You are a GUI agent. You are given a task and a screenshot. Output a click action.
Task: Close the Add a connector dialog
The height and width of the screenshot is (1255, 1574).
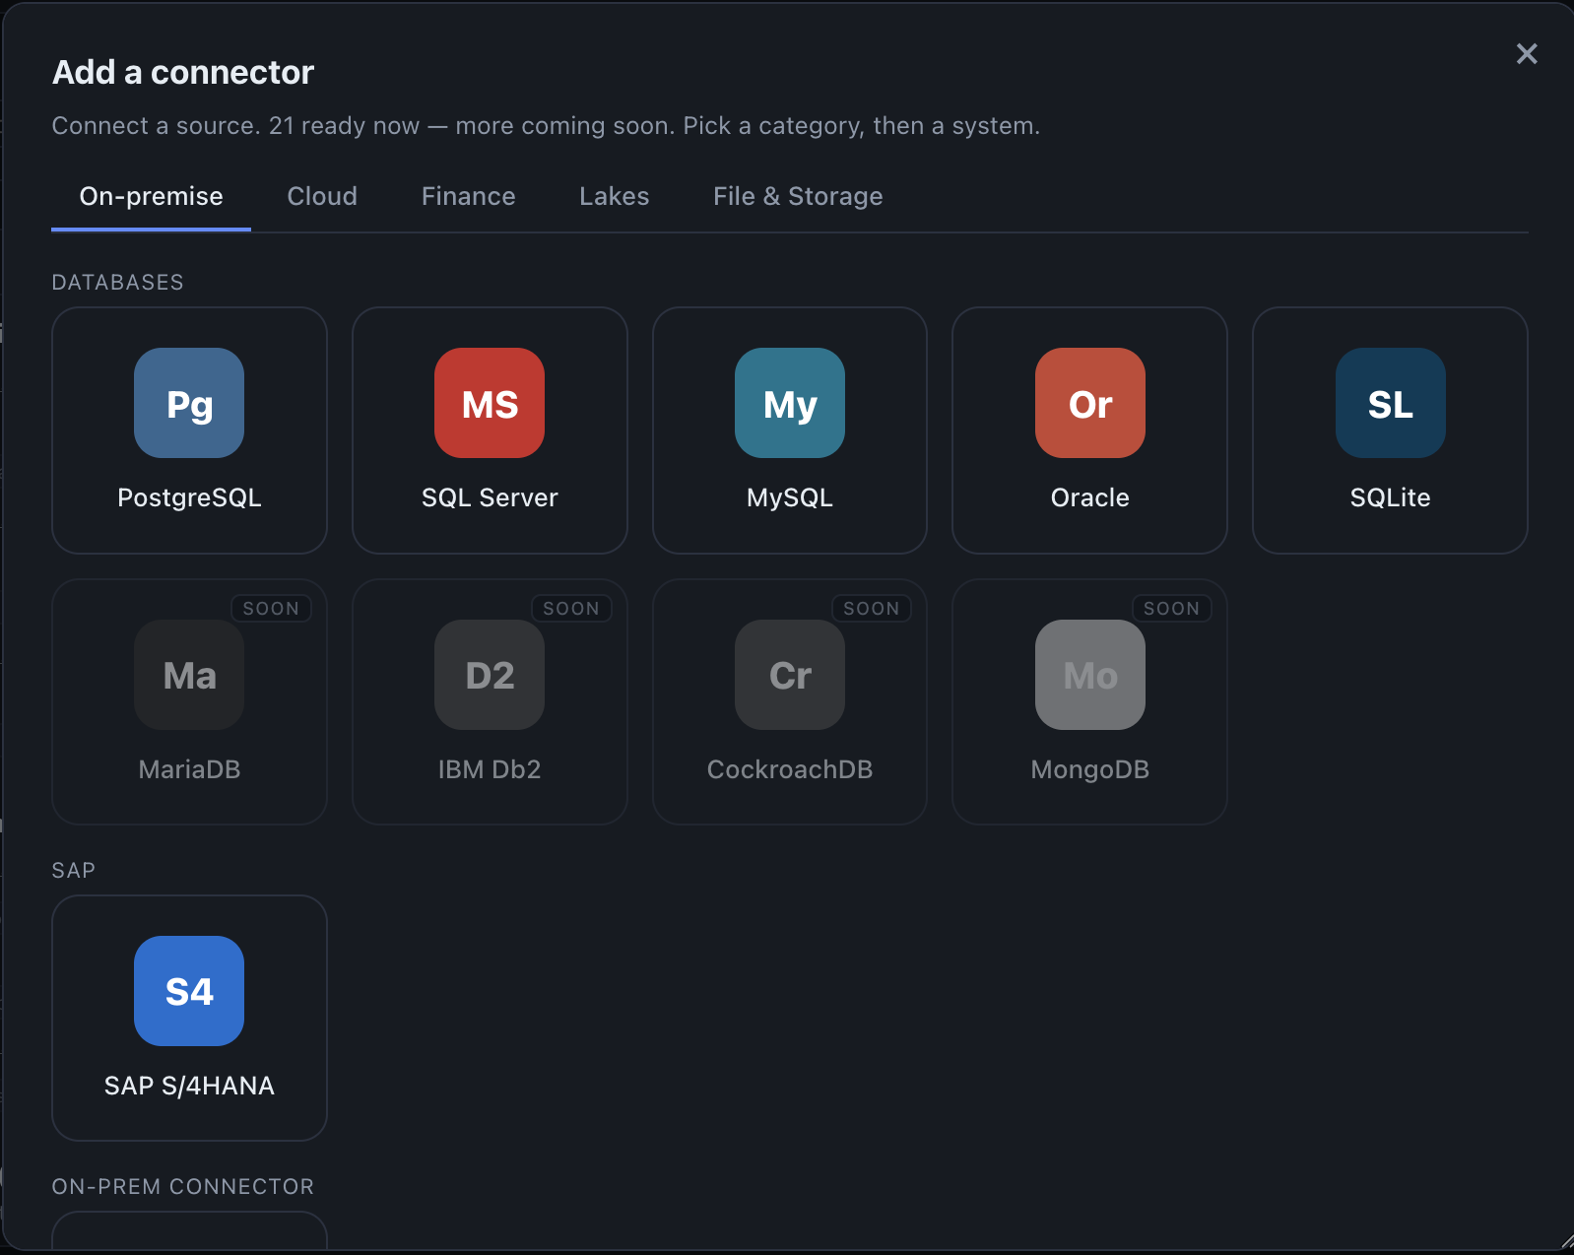(x=1527, y=53)
